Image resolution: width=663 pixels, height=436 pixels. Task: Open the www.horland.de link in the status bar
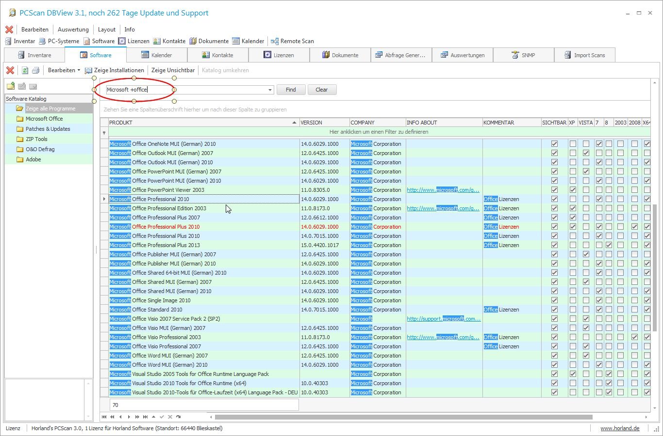pyautogui.click(x=620, y=428)
